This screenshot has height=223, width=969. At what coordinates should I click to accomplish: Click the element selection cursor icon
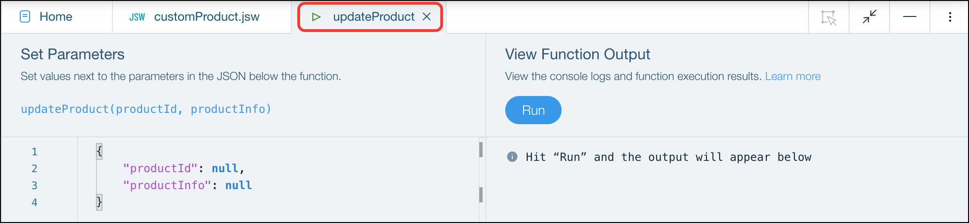[x=829, y=17]
